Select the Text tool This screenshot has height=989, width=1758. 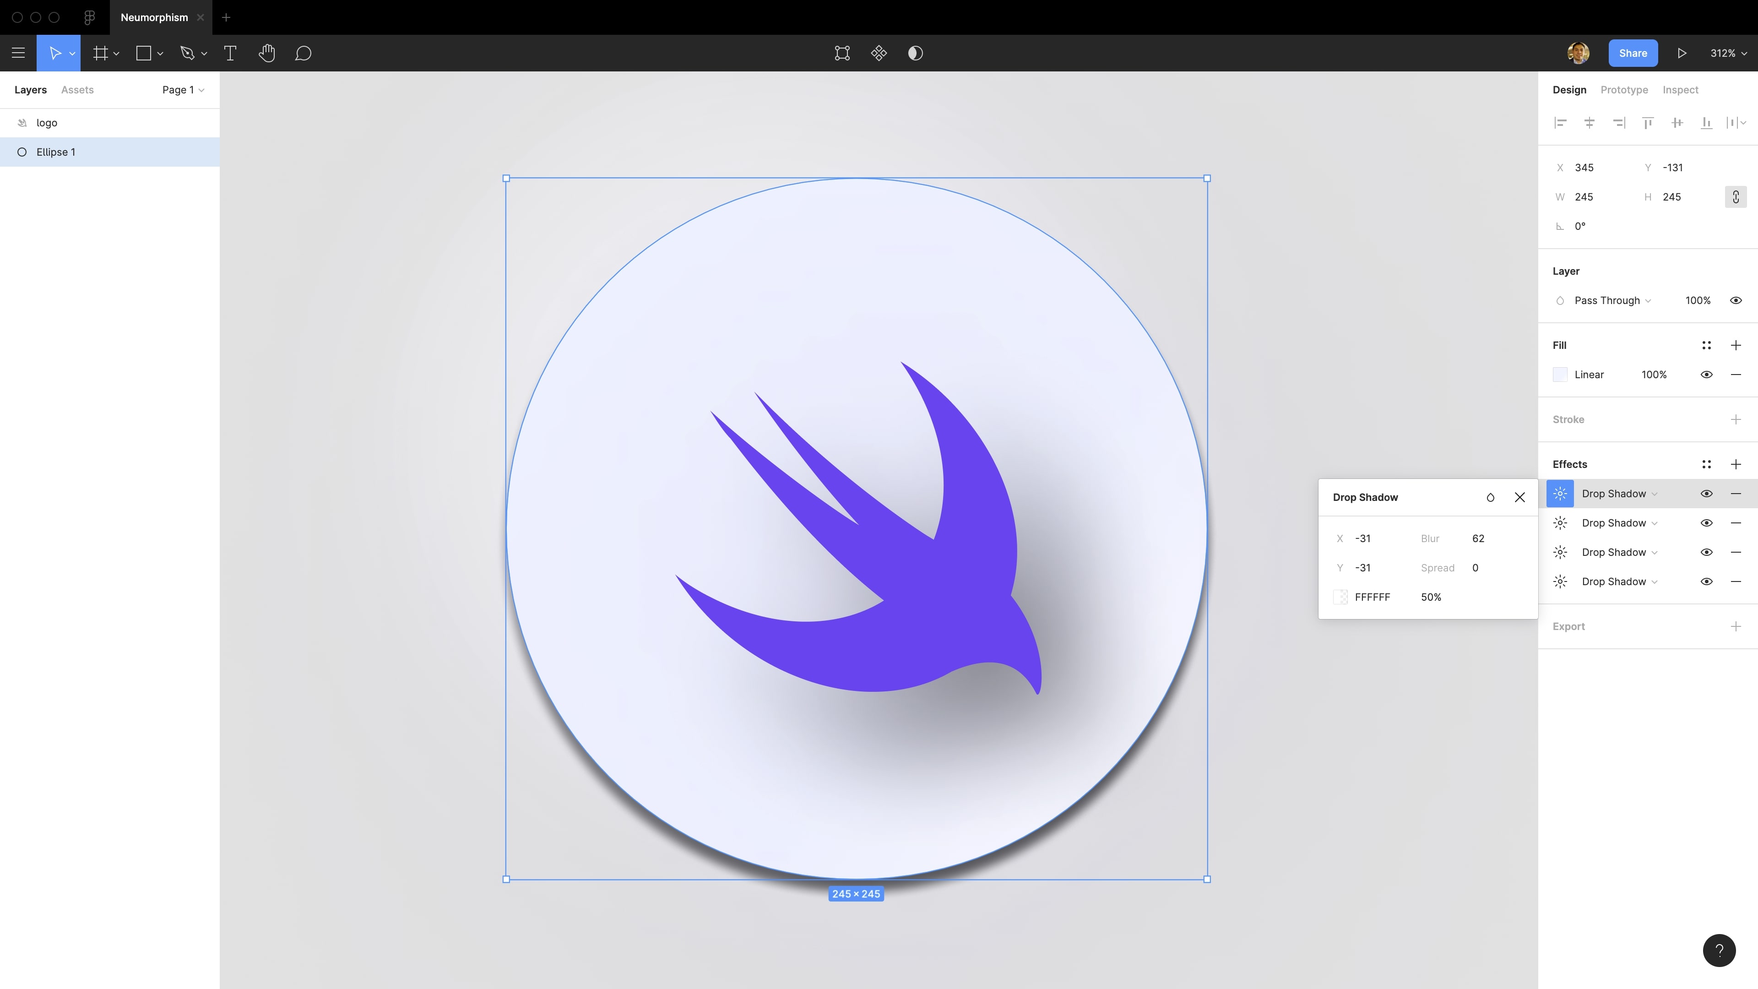(230, 53)
